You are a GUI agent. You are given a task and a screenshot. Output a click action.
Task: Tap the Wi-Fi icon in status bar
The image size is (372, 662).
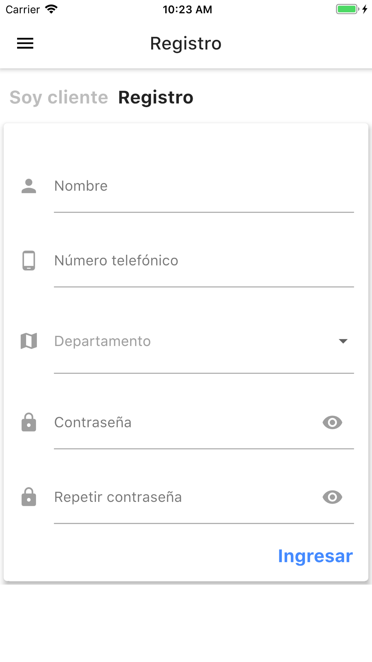click(51, 9)
